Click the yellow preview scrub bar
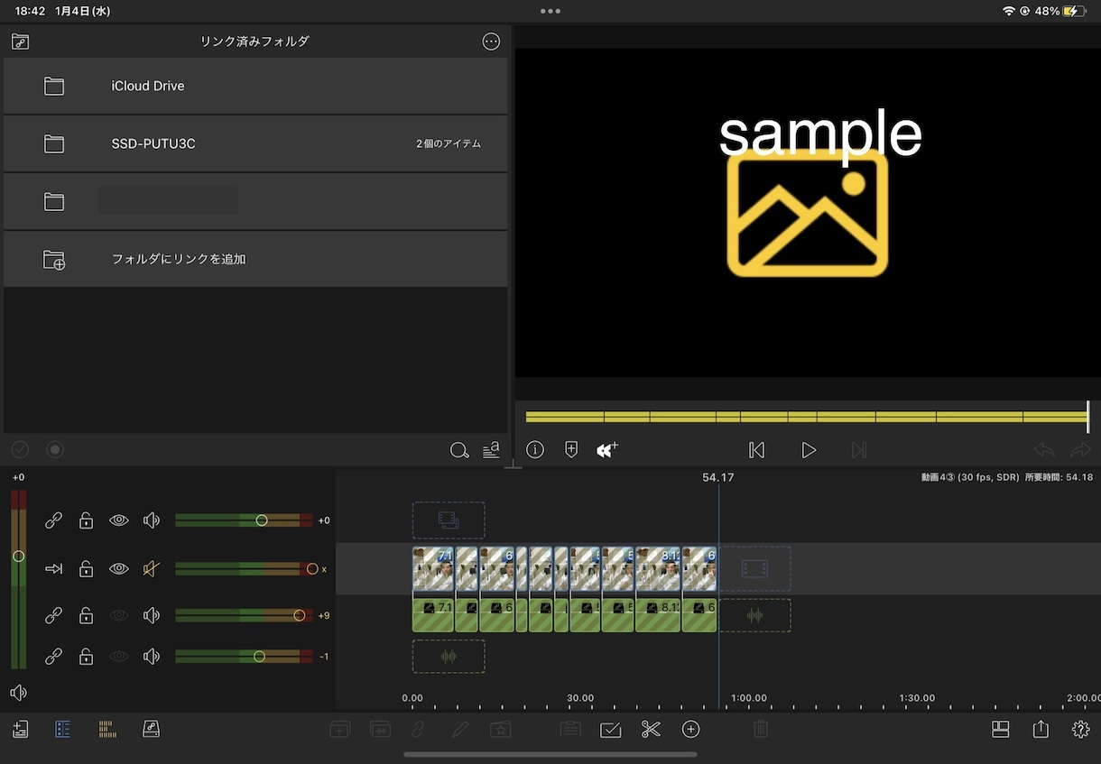The image size is (1101, 764). coord(807,417)
